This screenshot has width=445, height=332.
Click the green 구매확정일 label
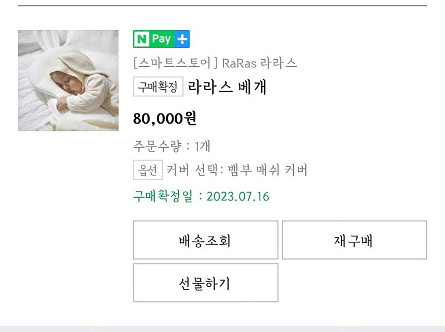point(162,197)
